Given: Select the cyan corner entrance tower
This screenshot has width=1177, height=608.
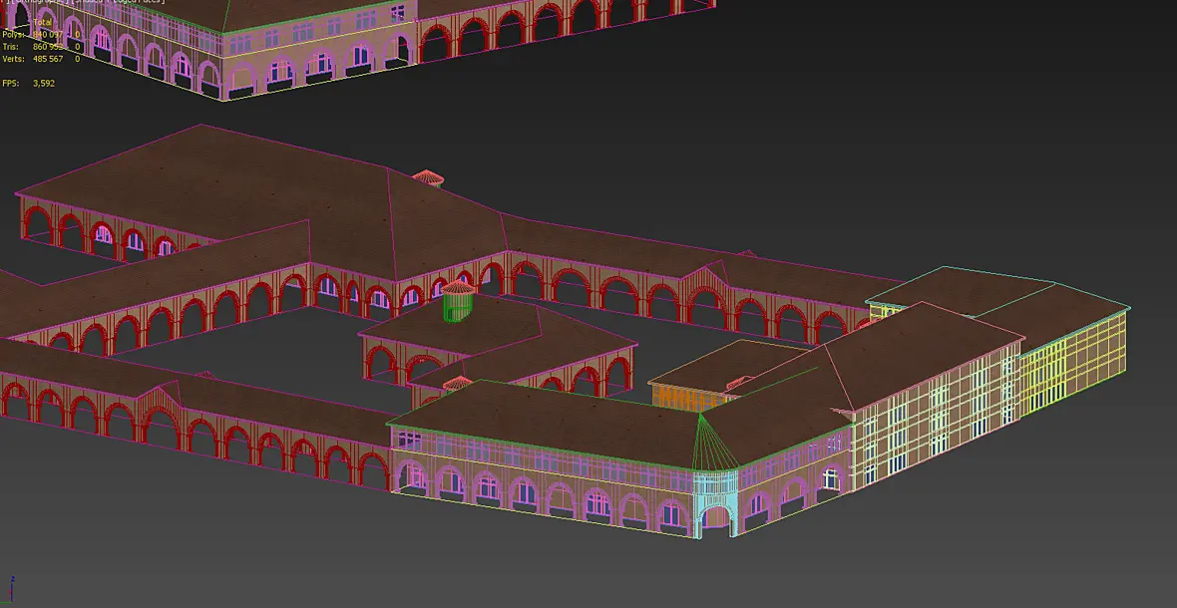Looking at the screenshot, I should point(714,502).
